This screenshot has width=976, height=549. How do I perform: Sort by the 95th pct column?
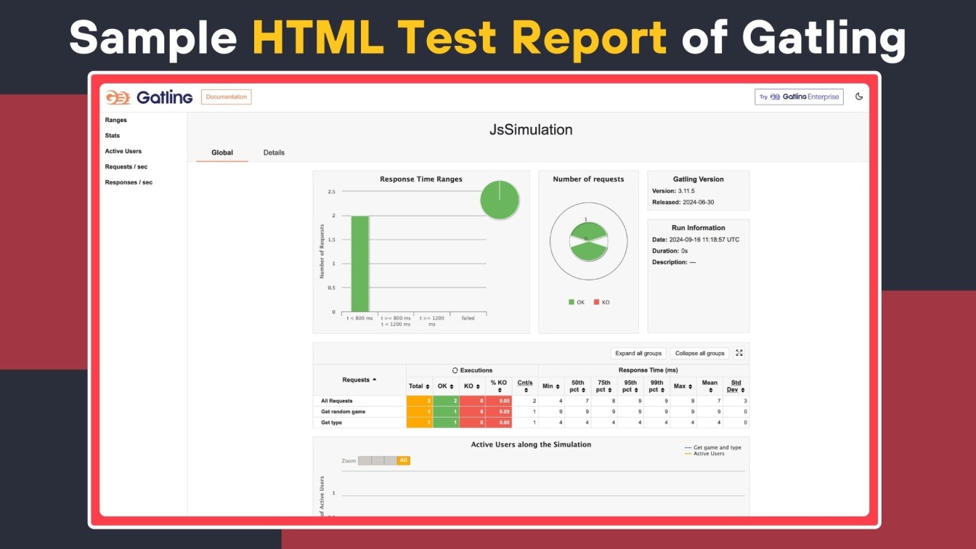tap(630, 386)
